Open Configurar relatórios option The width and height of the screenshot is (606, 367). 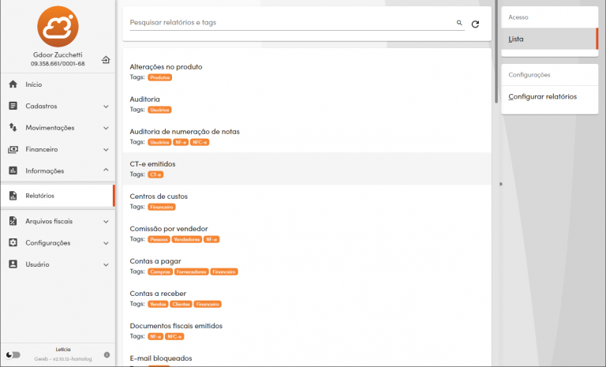(x=542, y=97)
